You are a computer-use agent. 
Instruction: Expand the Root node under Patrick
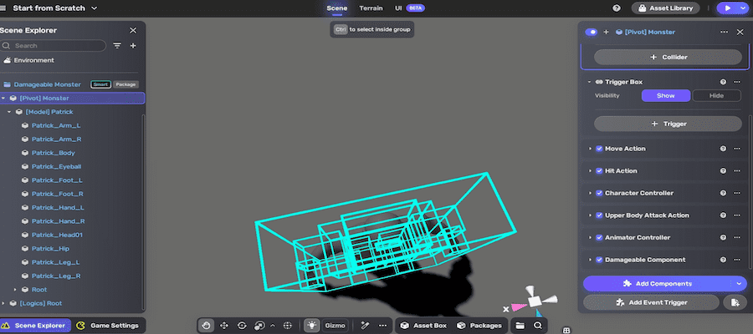pos(15,290)
